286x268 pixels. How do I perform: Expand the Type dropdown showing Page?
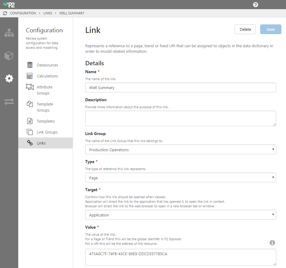180,178
